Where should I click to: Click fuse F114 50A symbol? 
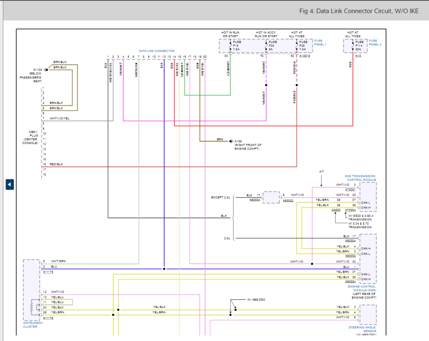tap(353, 46)
